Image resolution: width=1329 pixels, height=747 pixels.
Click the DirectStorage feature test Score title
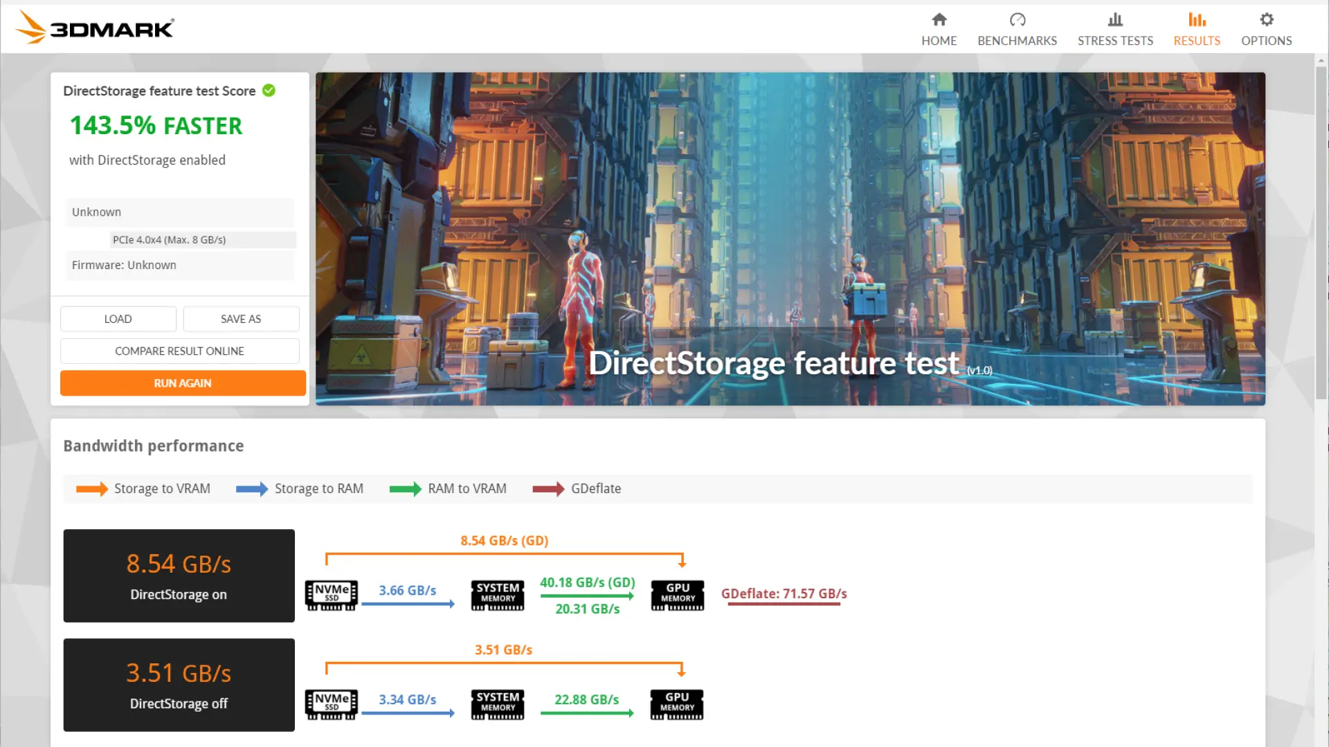[x=159, y=91]
